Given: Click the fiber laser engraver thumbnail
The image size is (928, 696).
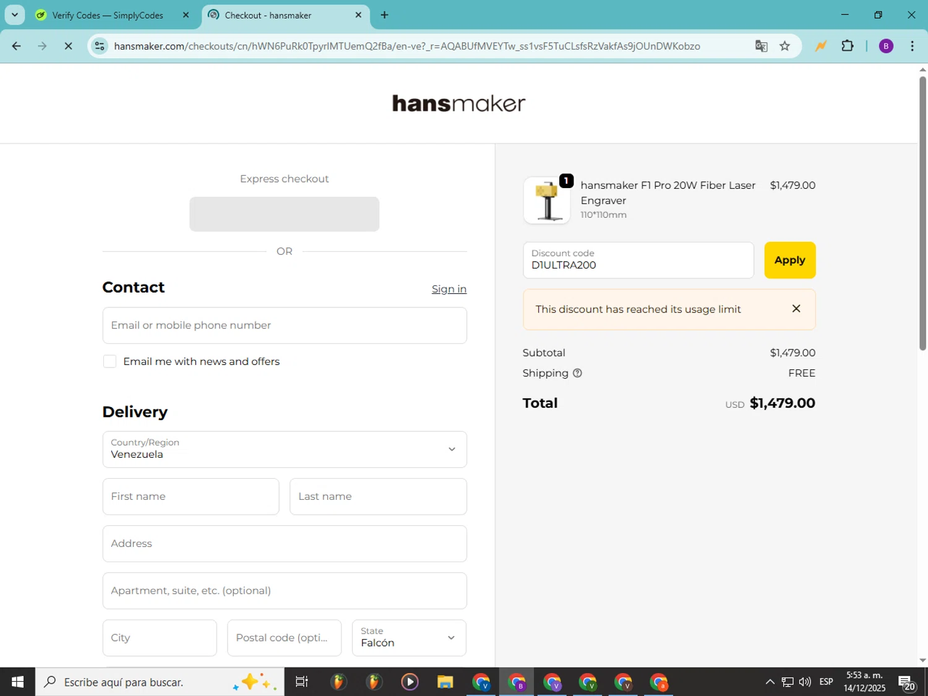Looking at the screenshot, I should (x=547, y=200).
